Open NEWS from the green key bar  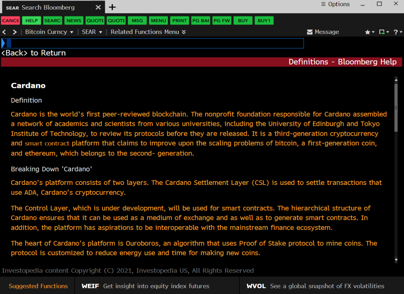74,21
